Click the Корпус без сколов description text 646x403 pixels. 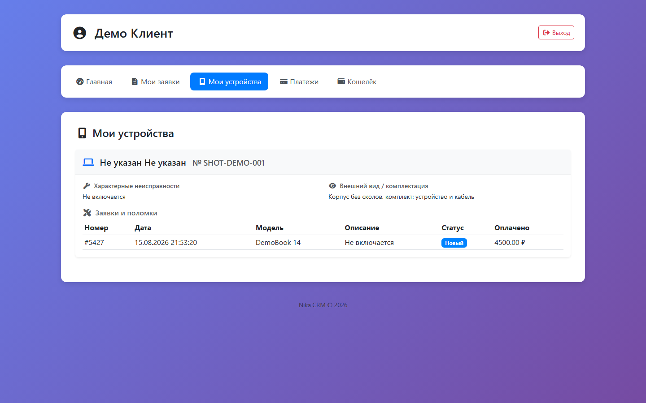coord(401,197)
